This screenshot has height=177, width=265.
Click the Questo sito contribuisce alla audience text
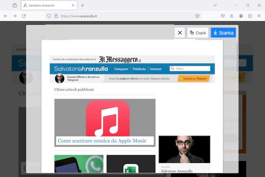tap(74, 59)
